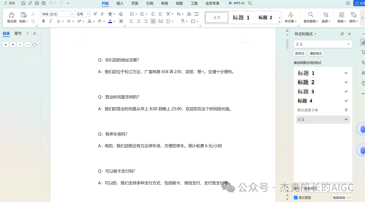Click the 智能排版 button
This screenshot has width=365, height=202.
(x=342, y=198)
